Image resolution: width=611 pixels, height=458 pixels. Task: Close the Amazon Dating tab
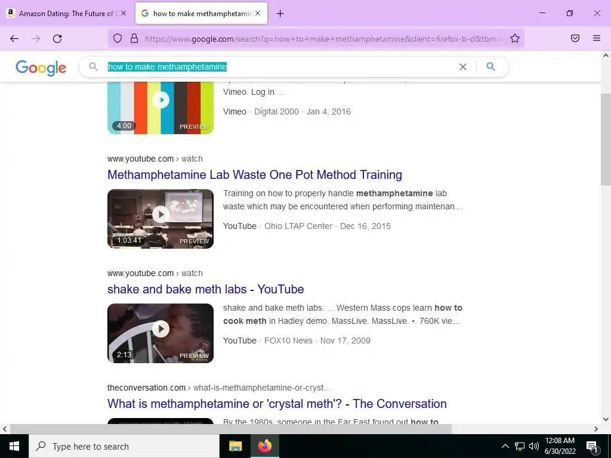point(124,13)
